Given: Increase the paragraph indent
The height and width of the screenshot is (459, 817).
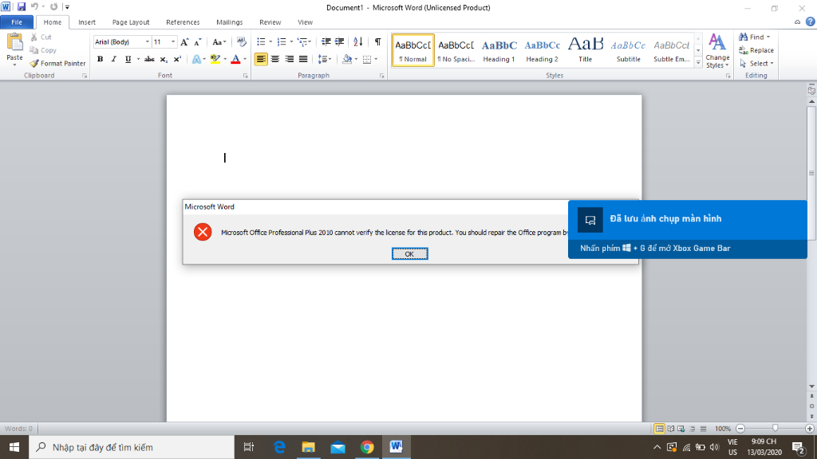Looking at the screenshot, I should [340, 42].
